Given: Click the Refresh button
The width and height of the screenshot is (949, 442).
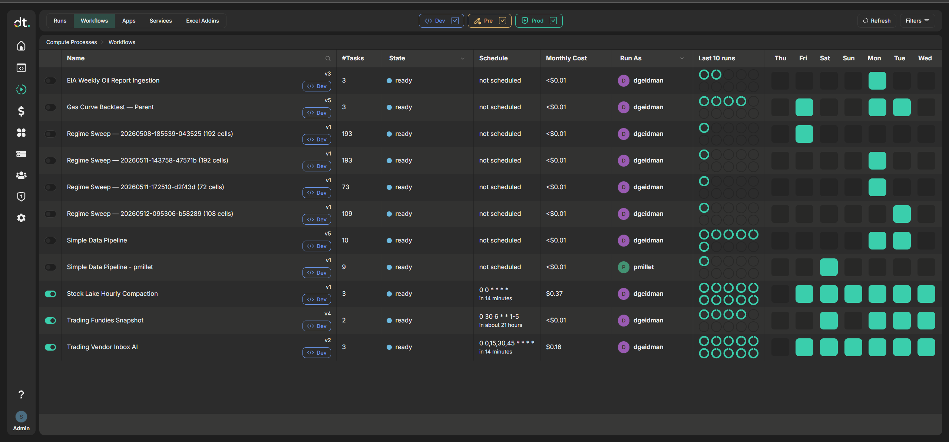Looking at the screenshot, I should (877, 21).
